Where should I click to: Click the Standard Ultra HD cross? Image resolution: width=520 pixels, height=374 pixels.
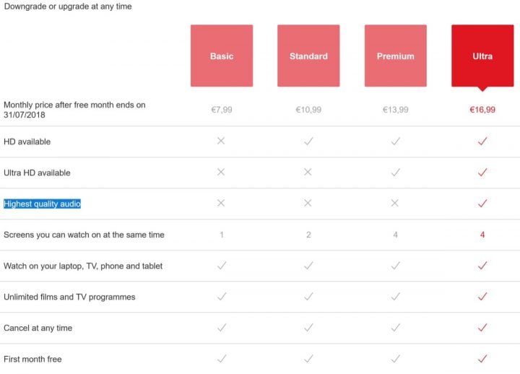[308, 173]
